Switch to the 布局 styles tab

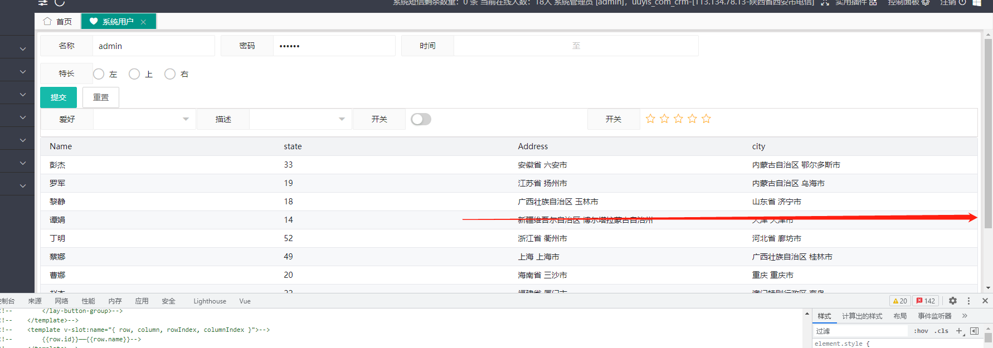tap(900, 316)
